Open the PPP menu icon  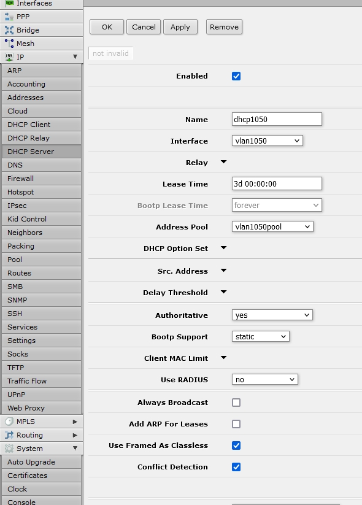9,17
